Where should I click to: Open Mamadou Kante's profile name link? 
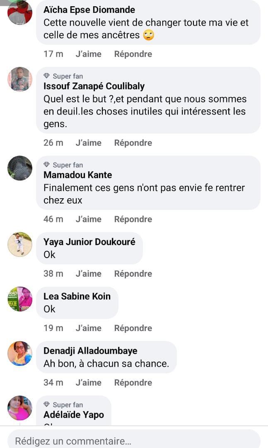(x=77, y=175)
